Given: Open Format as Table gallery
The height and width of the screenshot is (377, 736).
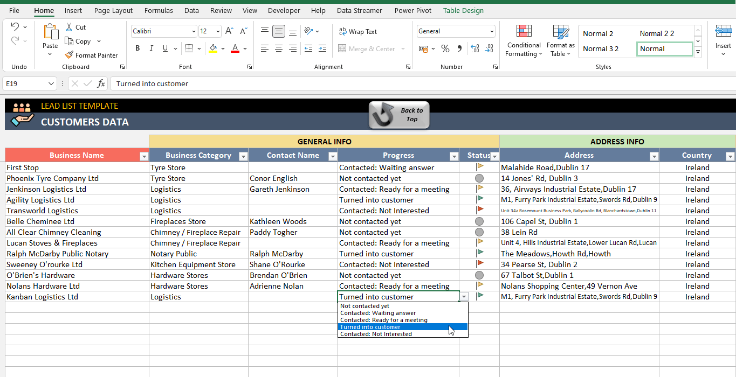Looking at the screenshot, I should (561, 41).
